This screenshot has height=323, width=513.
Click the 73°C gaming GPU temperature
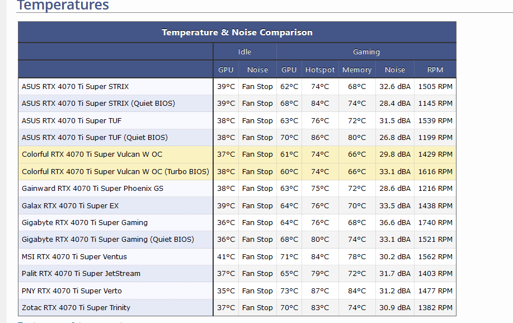coord(289,291)
